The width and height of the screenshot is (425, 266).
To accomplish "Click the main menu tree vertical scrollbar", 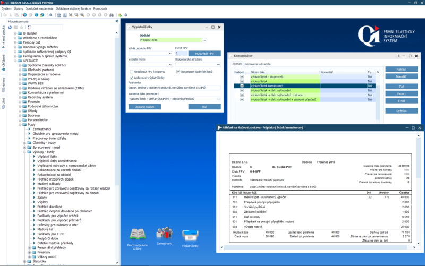I will click(117, 111).
